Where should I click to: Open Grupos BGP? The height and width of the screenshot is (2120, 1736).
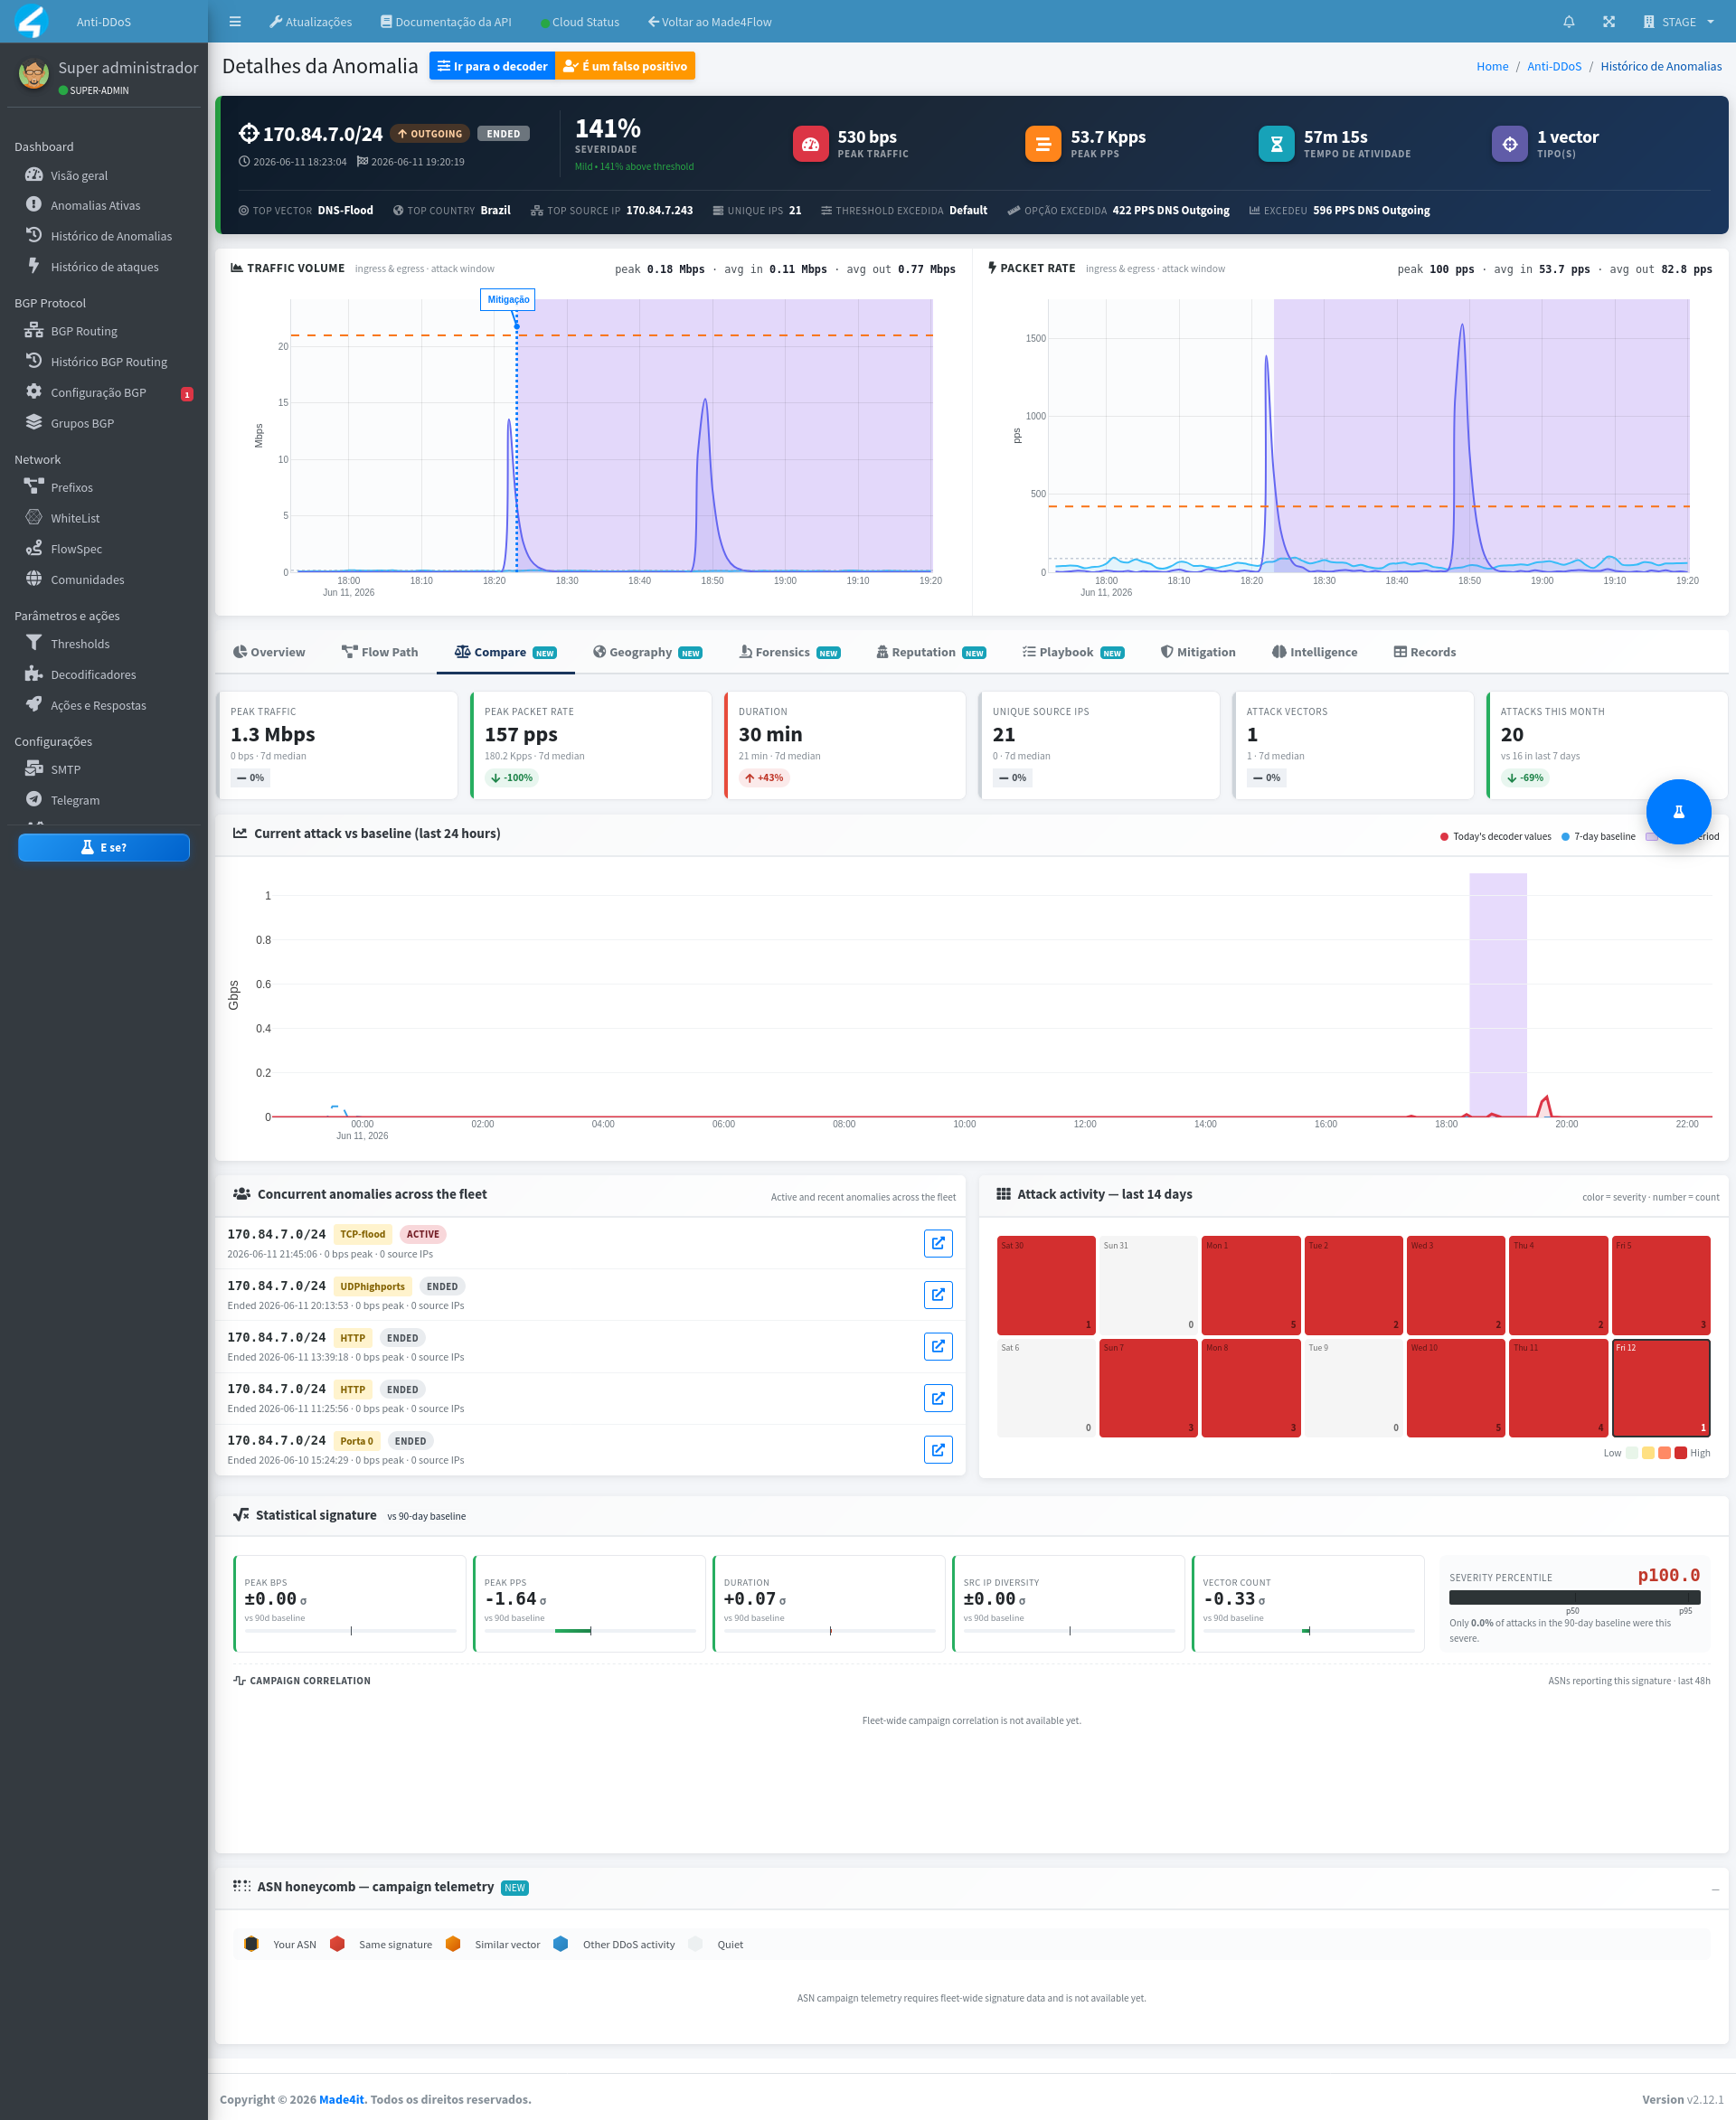click(82, 423)
